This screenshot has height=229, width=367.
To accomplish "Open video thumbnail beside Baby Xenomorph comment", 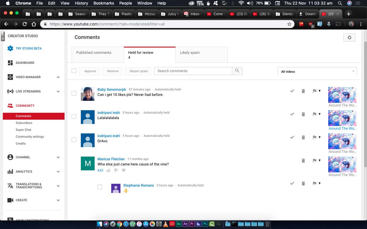I will tap(342, 95).
